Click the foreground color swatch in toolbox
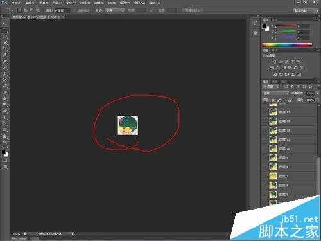Screen dimensions: 321x241 click(3, 152)
